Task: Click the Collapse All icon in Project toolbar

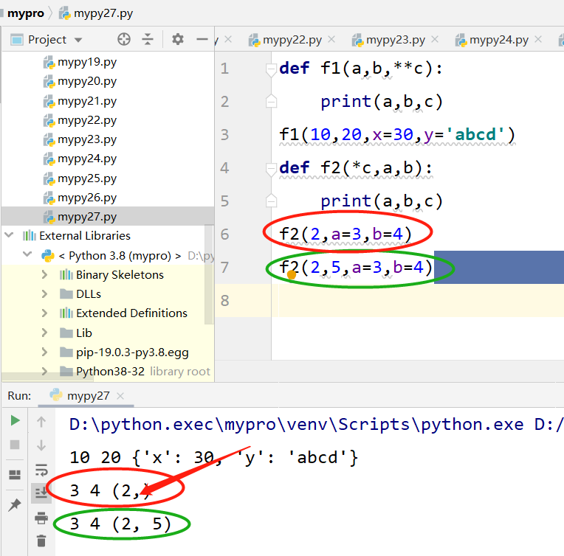Action: [148, 39]
